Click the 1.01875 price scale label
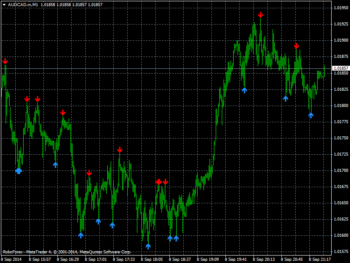 click(x=341, y=57)
